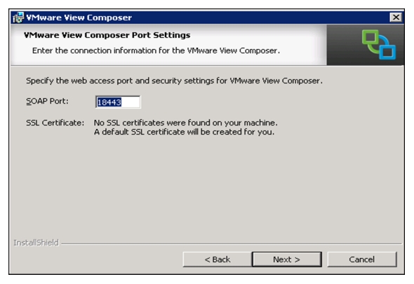
Task: Click 'A default SSL certificate will be created' text
Action: coord(184,132)
